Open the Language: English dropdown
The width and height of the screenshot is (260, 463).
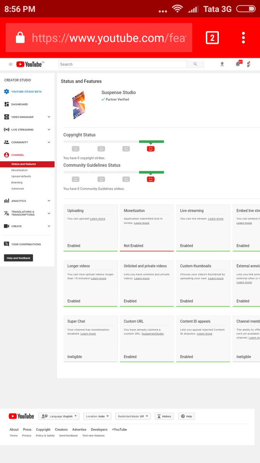59,416
